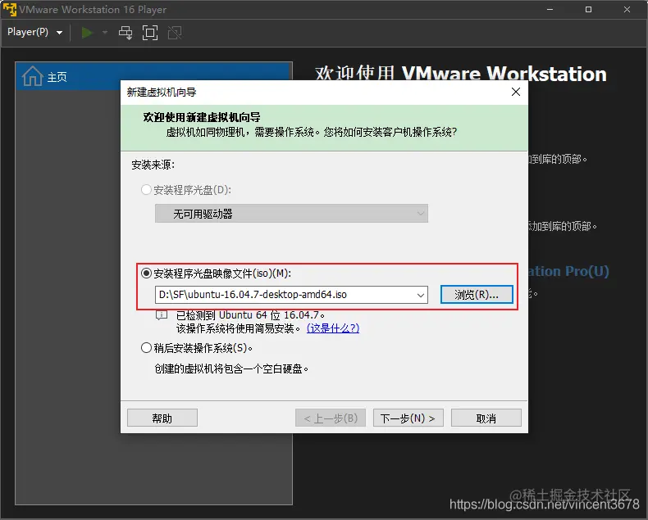The image size is (648, 520).
Task: Click the 已检测到 Ubuntu 64 位 16.04.7 text
Action: click(x=250, y=315)
